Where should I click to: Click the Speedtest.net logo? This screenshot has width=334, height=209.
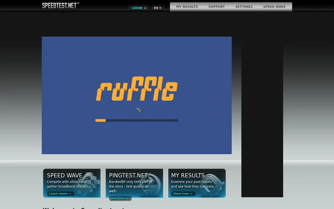[61, 5]
